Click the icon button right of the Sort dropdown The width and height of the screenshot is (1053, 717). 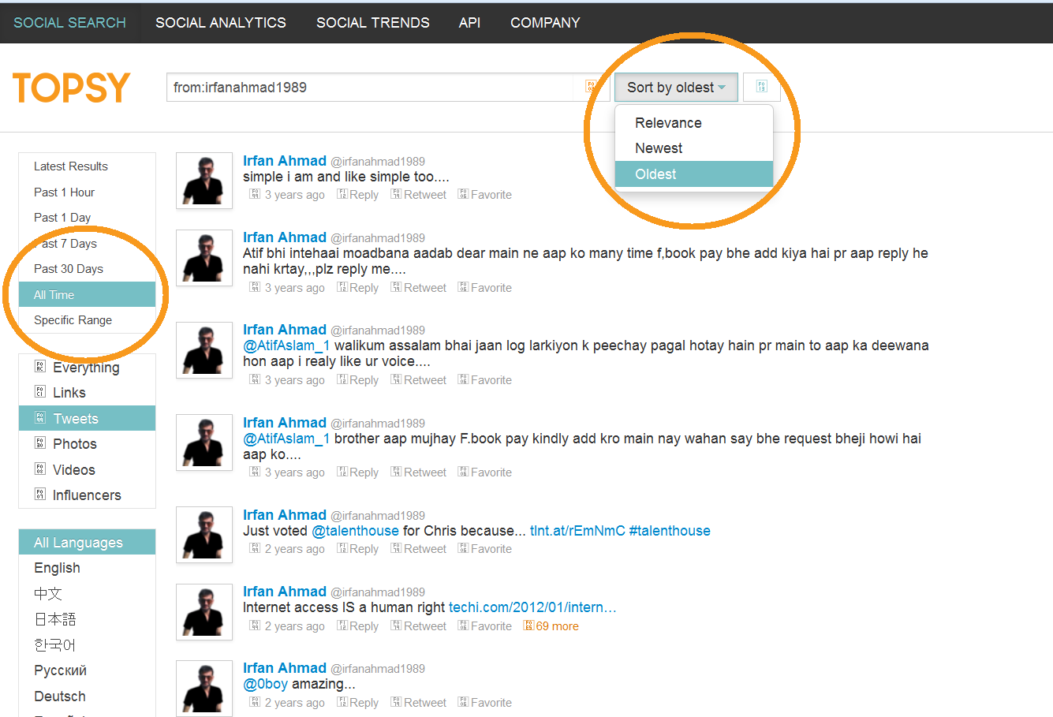coord(761,87)
